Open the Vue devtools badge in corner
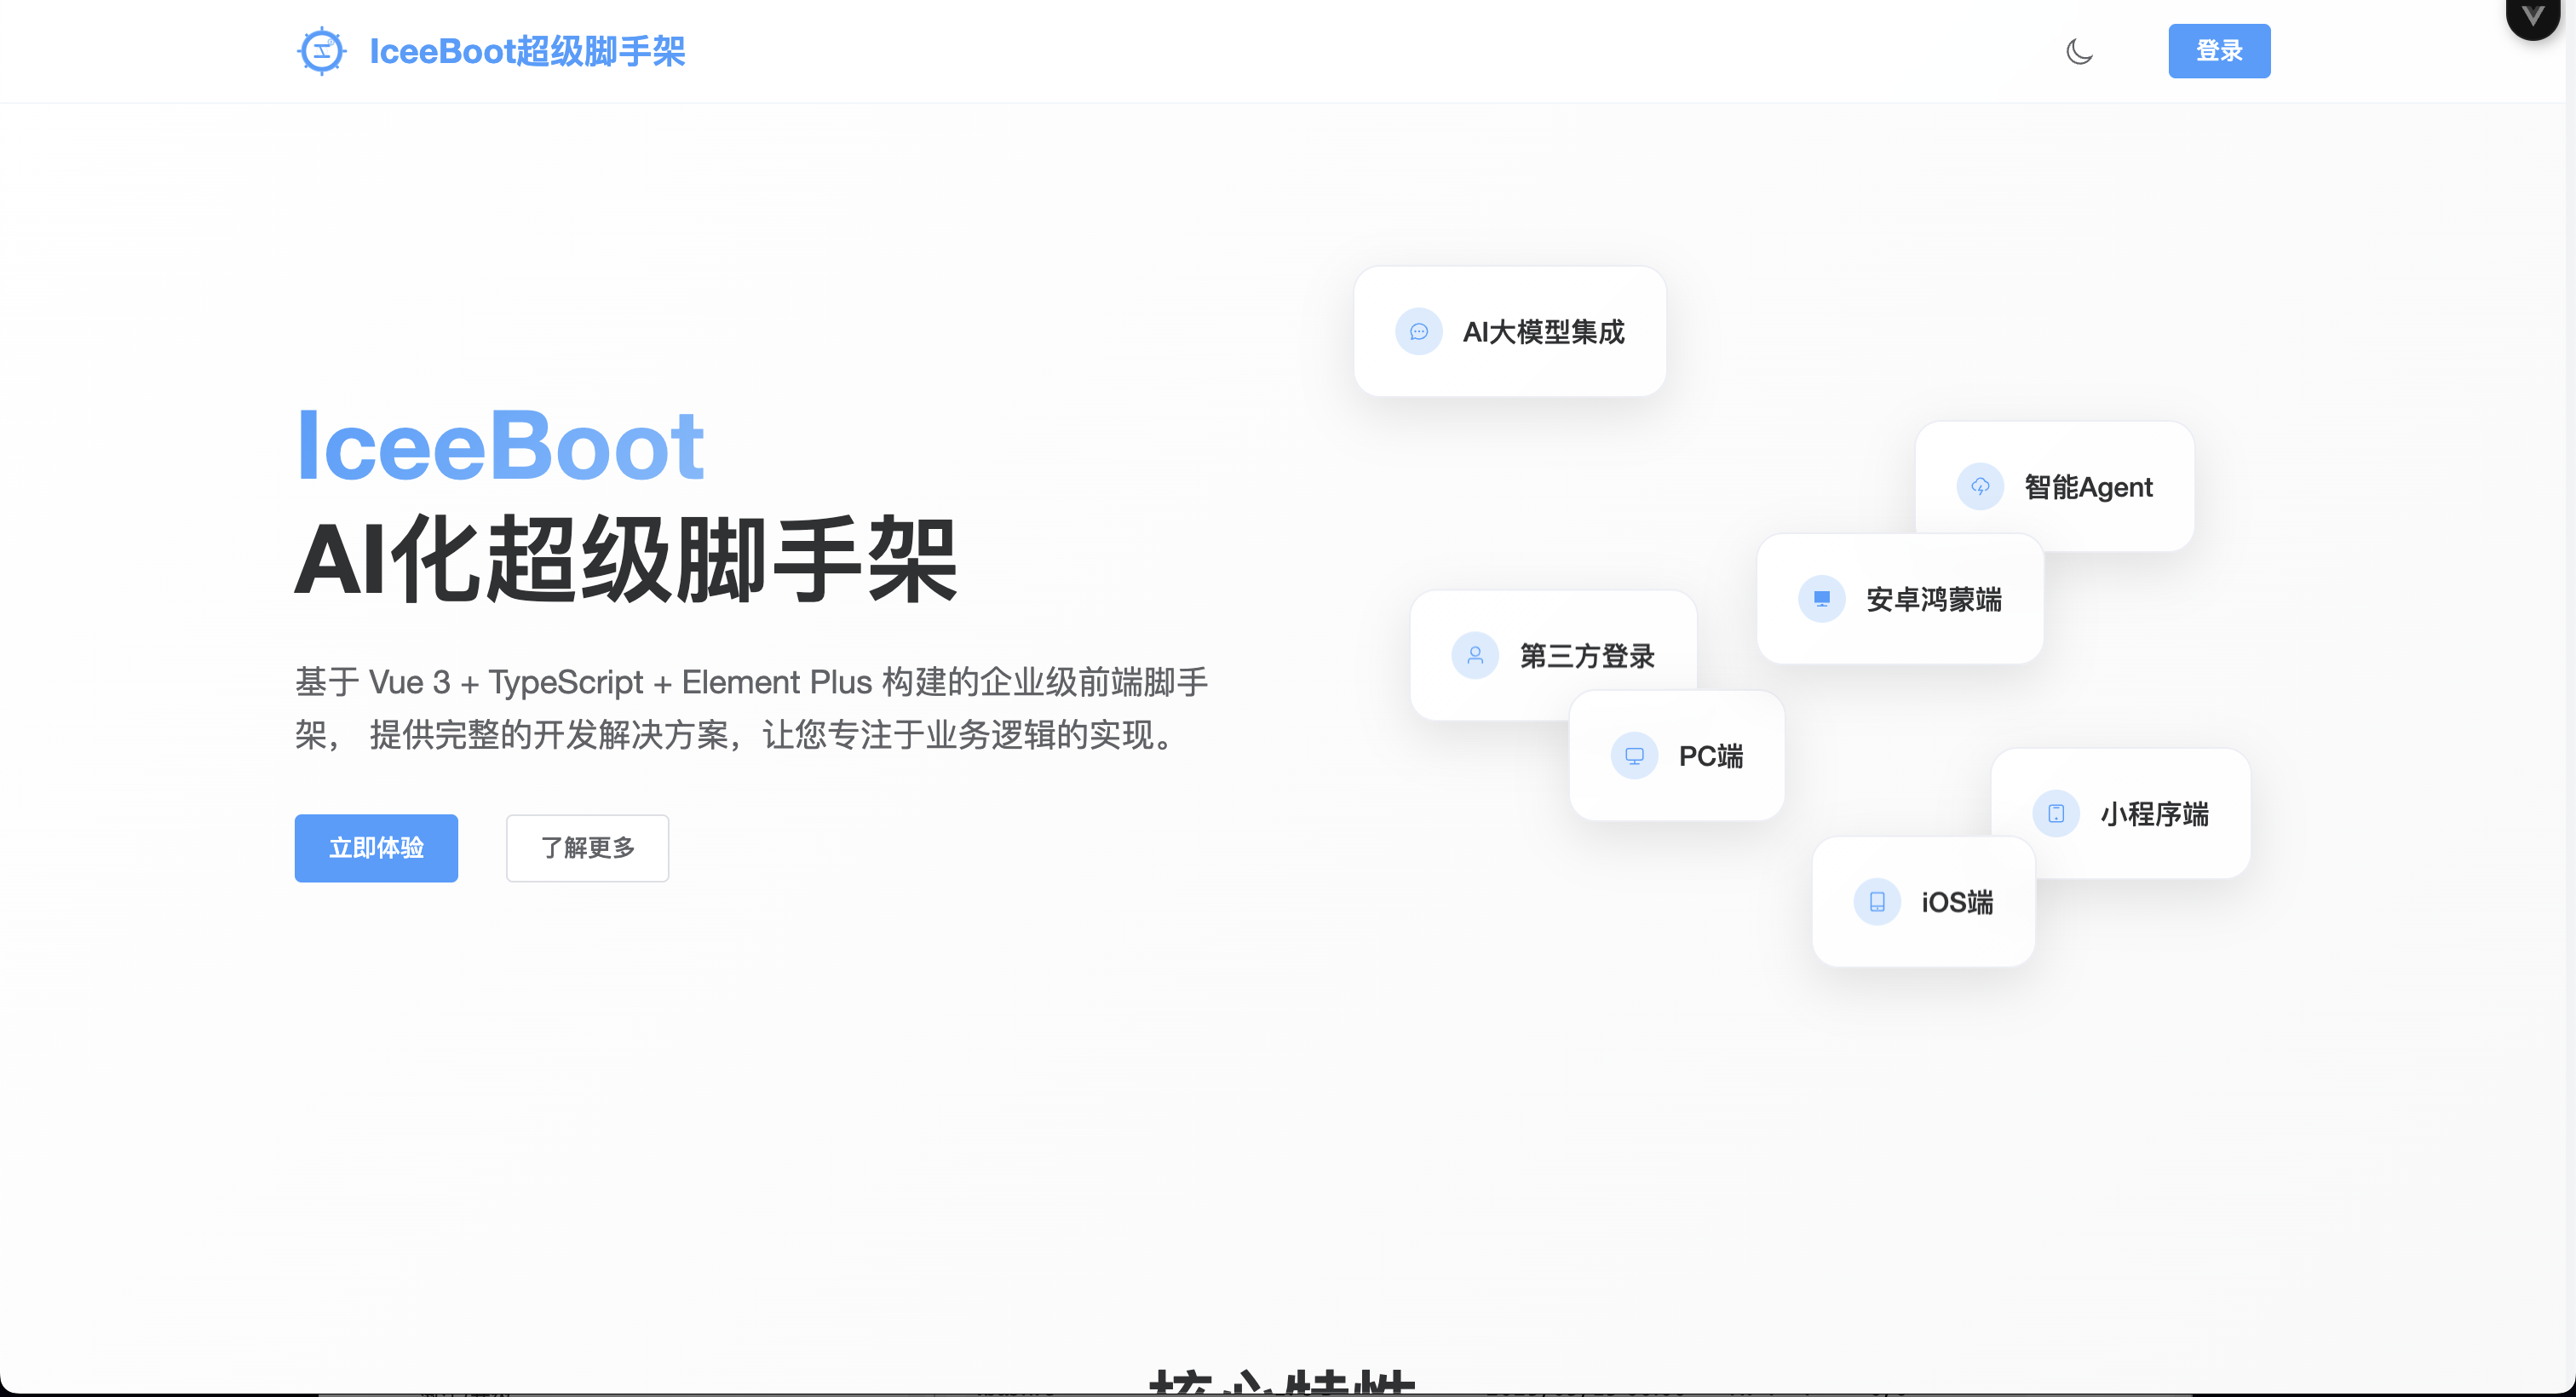This screenshot has height=1397, width=2576. coord(2532,17)
